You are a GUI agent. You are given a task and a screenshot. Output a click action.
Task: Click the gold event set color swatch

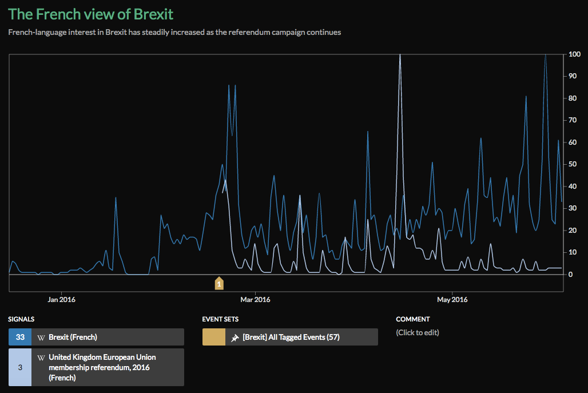click(x=214, y=338)
